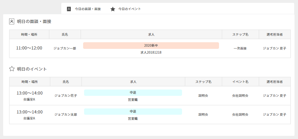Click the イベント名 column header
298x139 pixels.
tap(240, 82)
